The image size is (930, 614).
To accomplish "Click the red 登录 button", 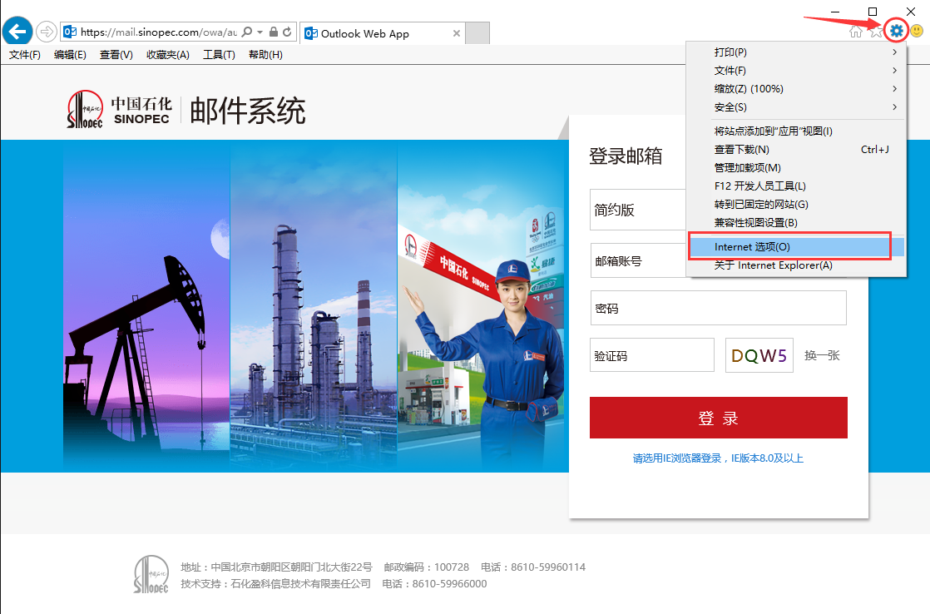I will 718,418.
